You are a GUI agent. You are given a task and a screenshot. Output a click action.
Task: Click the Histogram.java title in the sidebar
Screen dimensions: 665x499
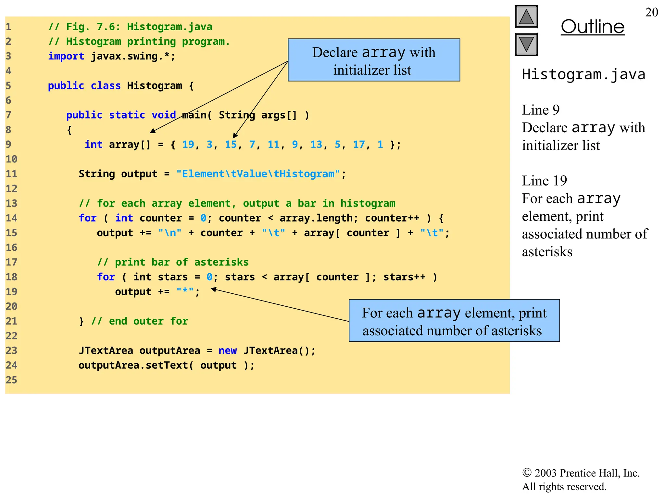coord(583,74)
